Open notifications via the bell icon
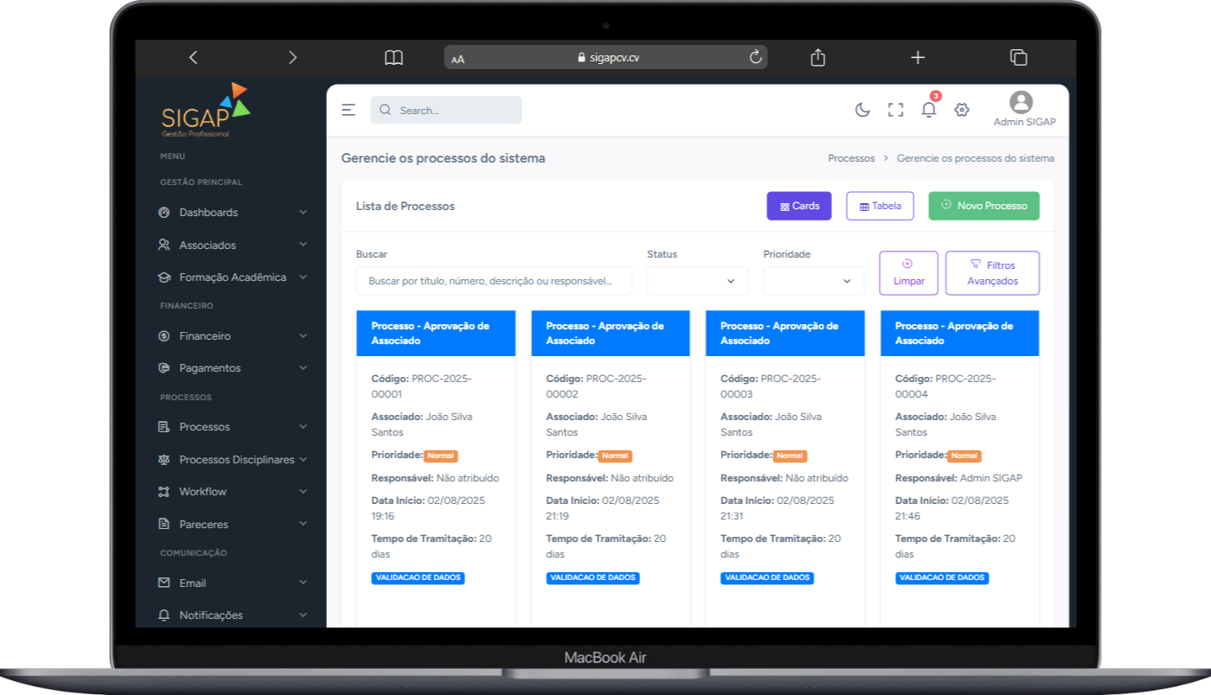Screen dimensions: 1211x695 tap(928, 110)
